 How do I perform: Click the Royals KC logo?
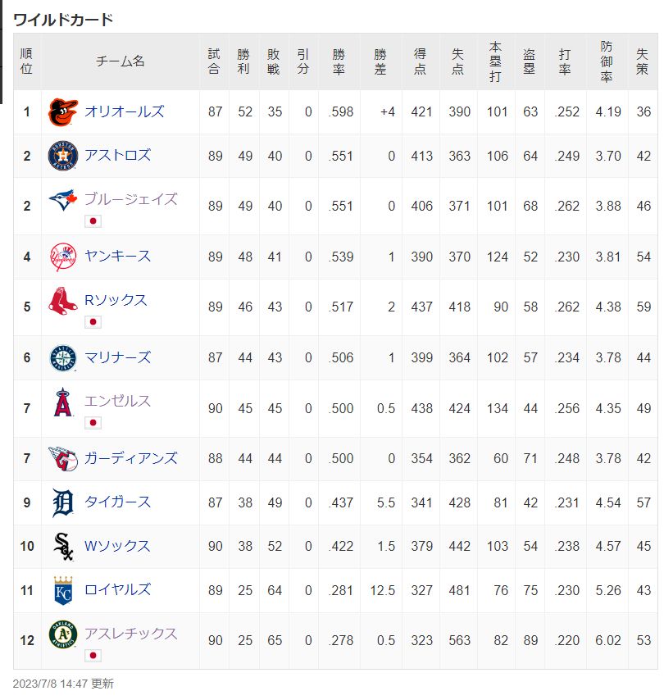[x=63, y=590]
